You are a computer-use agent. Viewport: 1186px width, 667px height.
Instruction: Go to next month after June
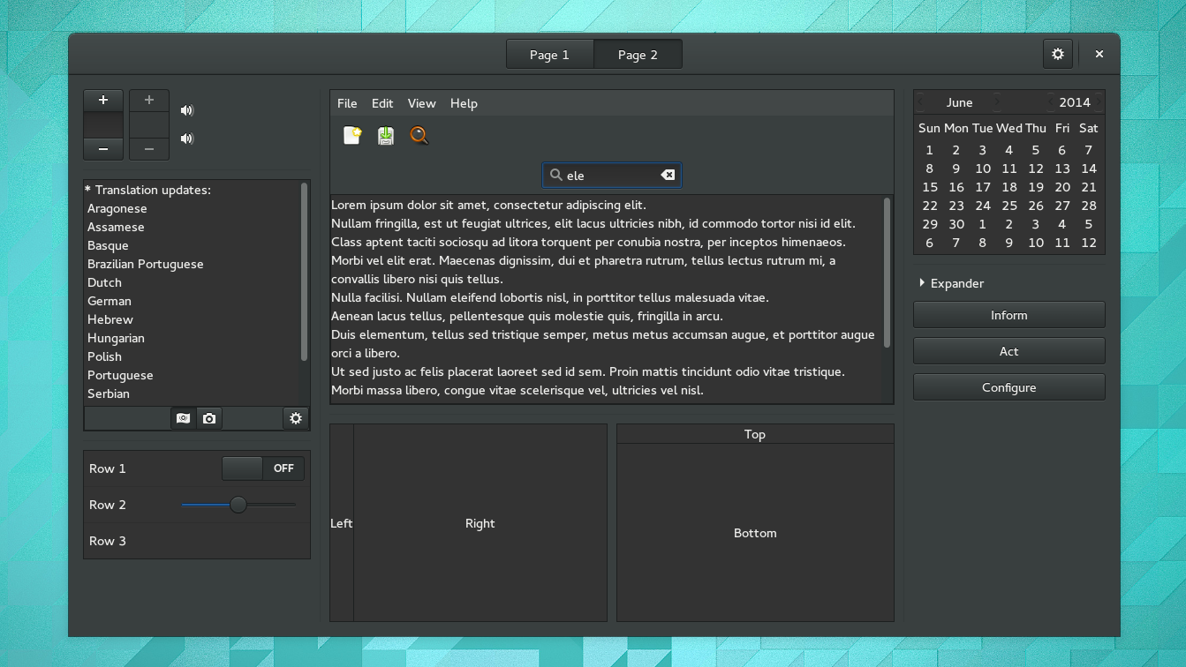coord(998,101)
